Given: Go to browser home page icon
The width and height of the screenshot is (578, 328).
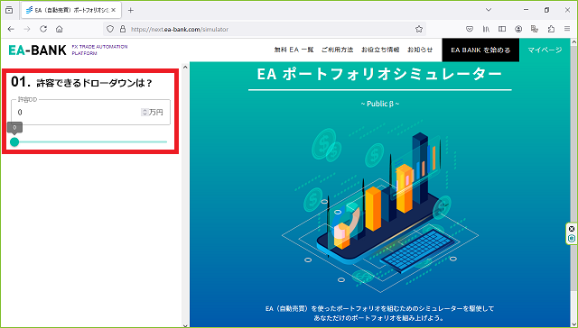Looking at the screenshot, I should click(59, 29).
